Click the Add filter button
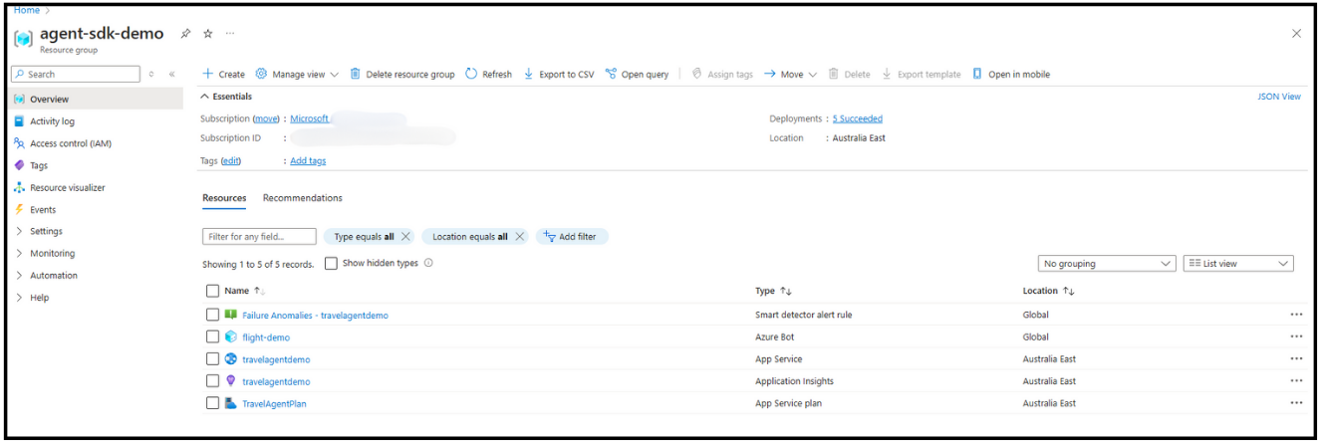1322x444 pixels. (x=572, y=237)
